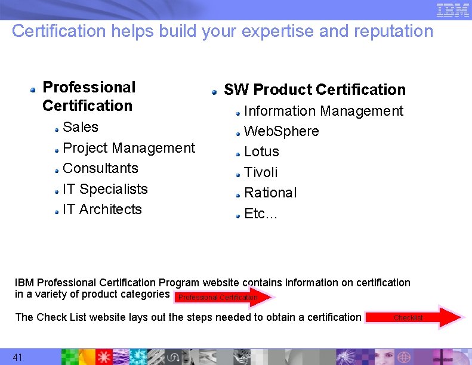Viewport: 472px width, 365px height.
Task: Click the 'Tivoli' bullet item
Action: tap(261, 172)
